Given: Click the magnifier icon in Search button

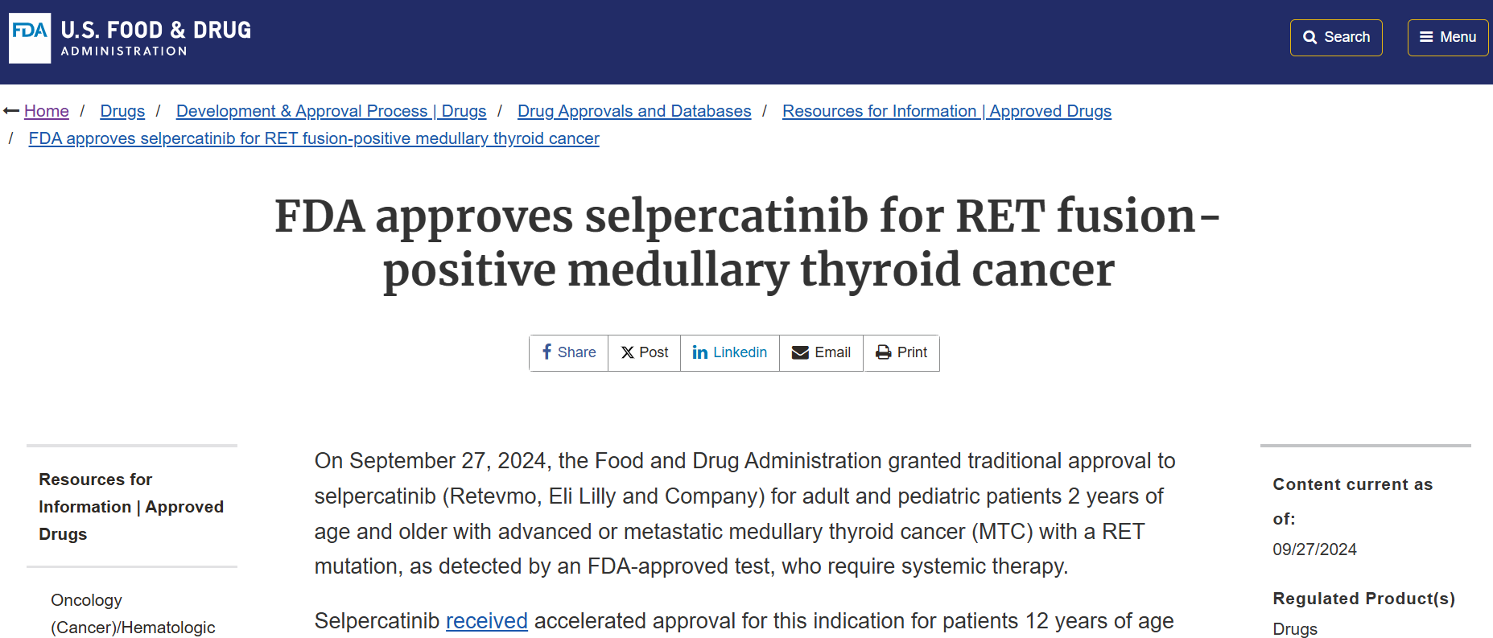Looking at the screenshot, I should click(x=1309, y=38).
